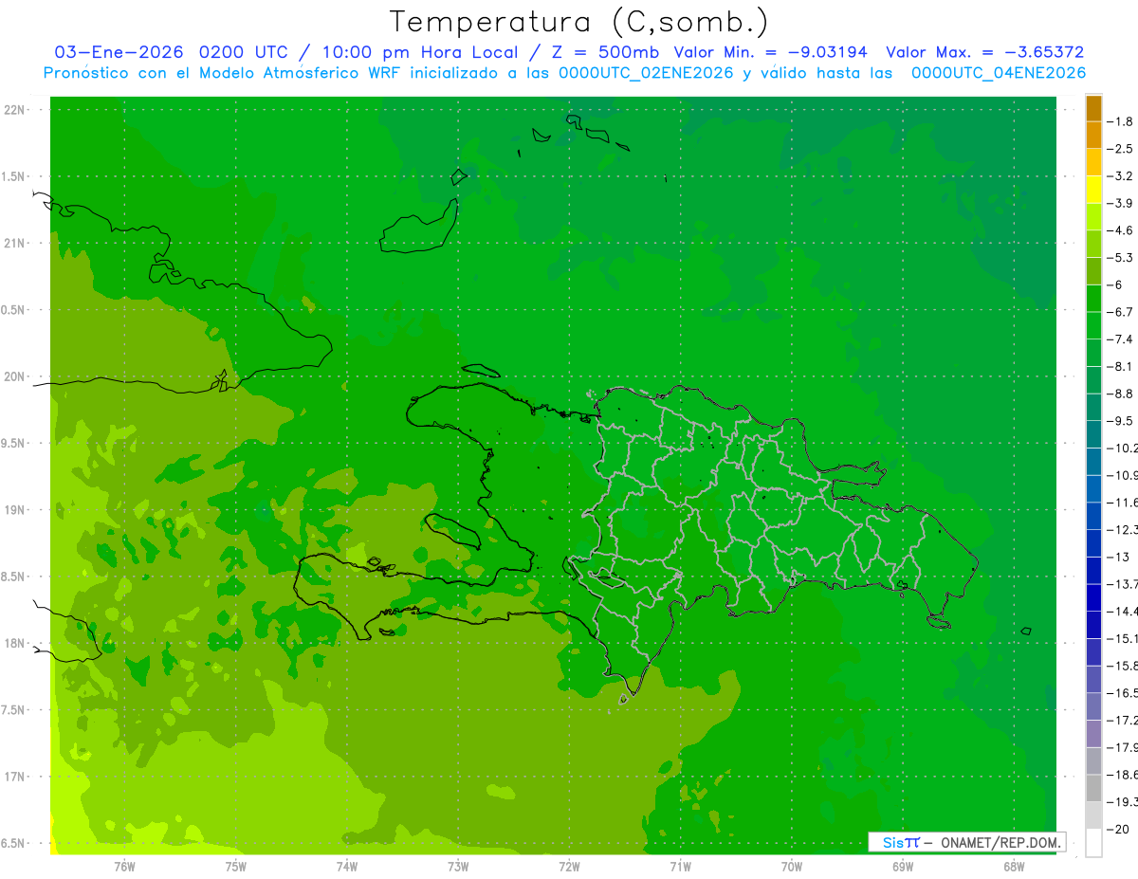Click the orange legend swatch between -1.8 and -2.5
1138x879 pixels.
[x=1093, y=136]
